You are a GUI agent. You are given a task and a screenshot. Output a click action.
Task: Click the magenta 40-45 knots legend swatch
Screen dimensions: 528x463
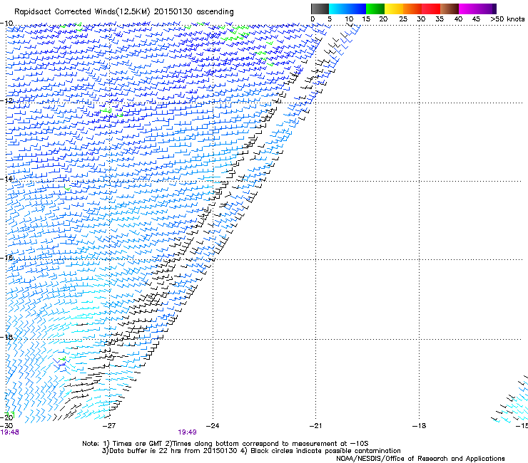click(x=468, y=9)
